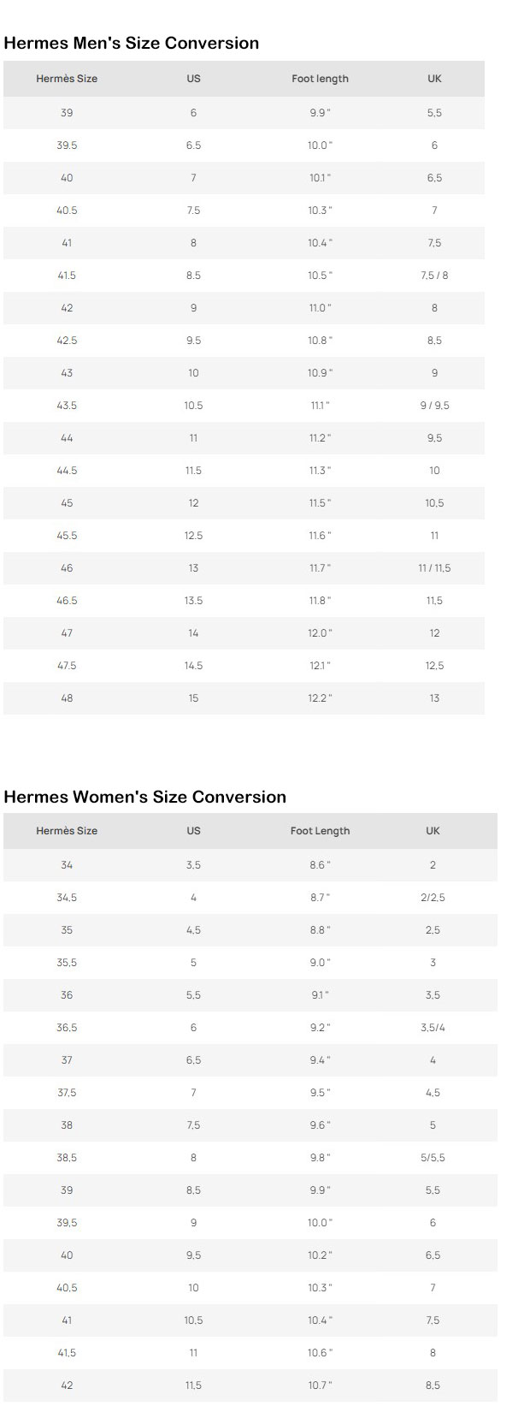Click the 'Hermes Women's Size Conversion' heading
This screenshot has width=530, height=1412.
145,797
